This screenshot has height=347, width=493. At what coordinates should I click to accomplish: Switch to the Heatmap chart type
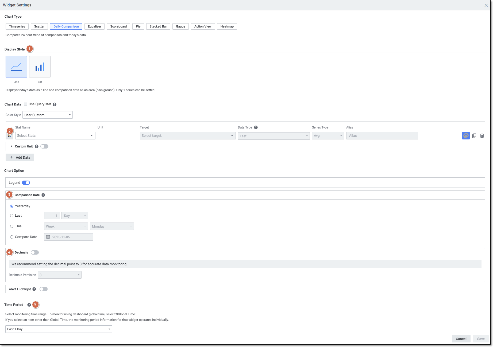(x=227, y=26)
